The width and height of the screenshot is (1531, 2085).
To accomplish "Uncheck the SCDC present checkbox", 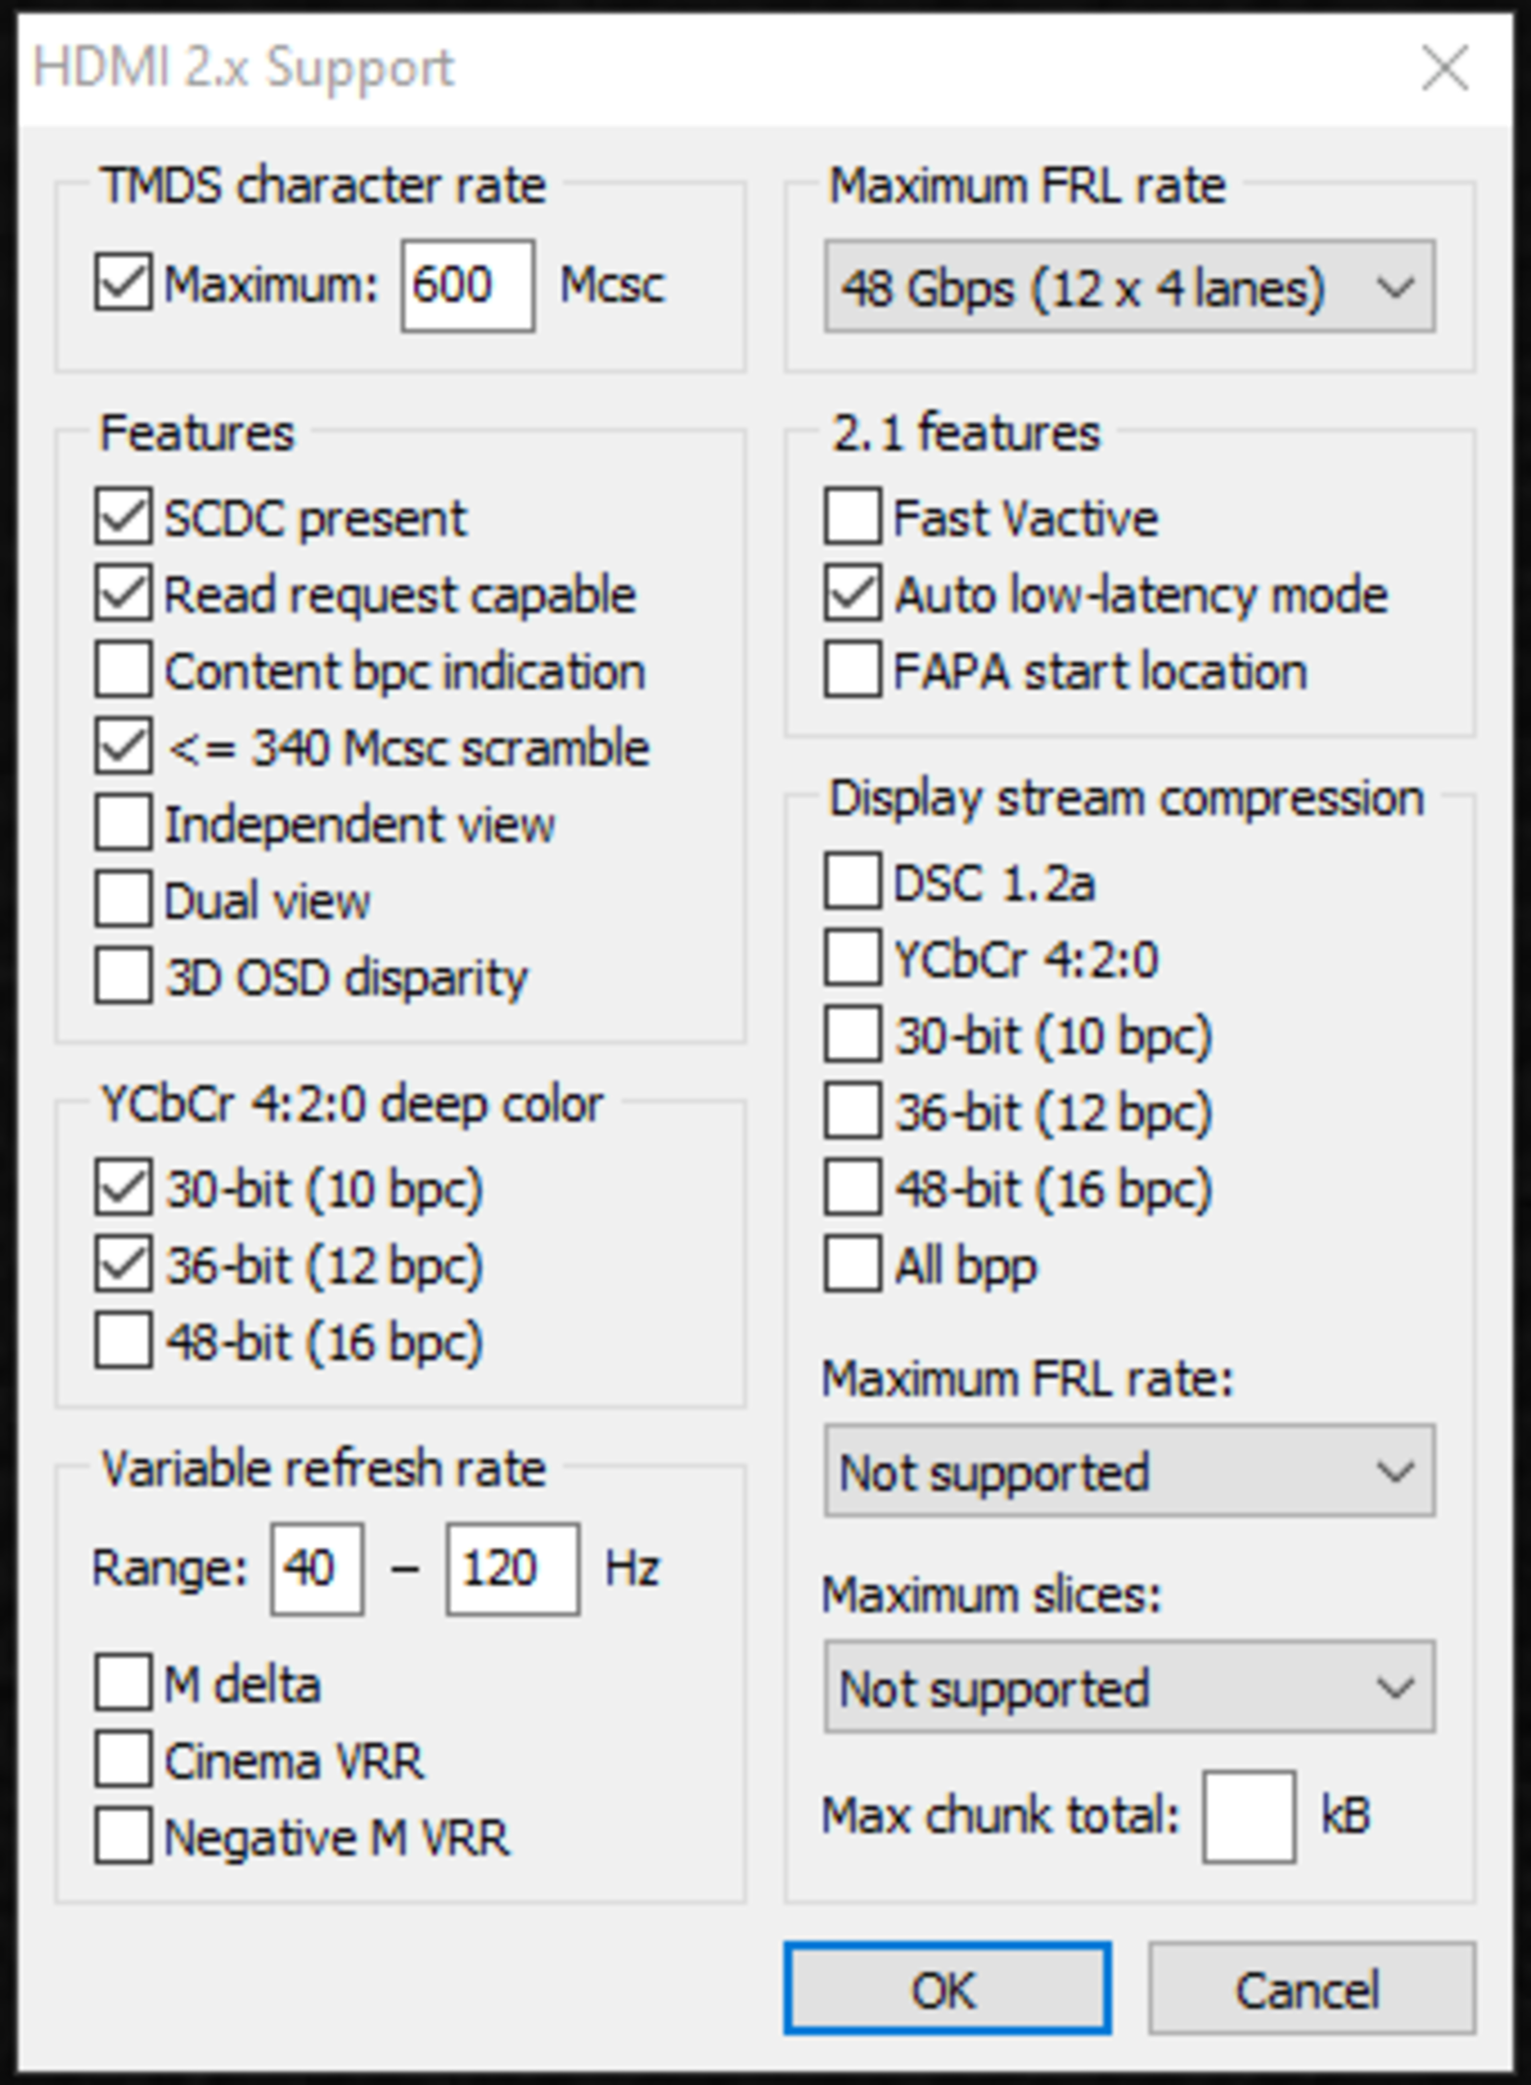I will point(123,517).
